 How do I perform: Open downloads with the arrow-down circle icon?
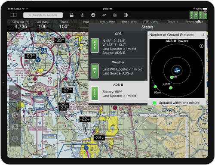tap(93, 15)
